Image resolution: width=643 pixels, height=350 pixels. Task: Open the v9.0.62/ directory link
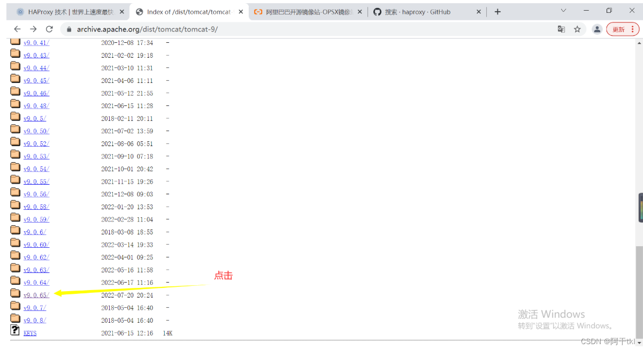click(x=36, y=257)
